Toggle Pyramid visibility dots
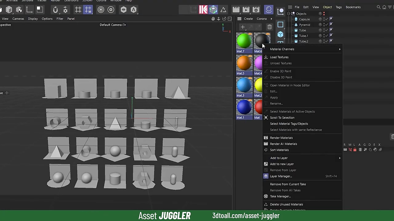This screenshot has height=221, width=394. [x=324, y=25]
